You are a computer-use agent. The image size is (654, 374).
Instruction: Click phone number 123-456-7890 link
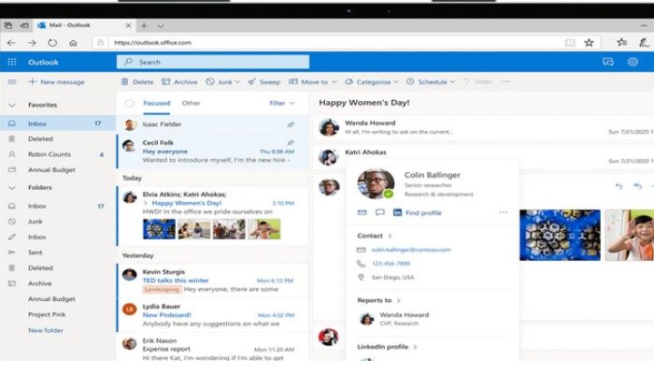(x=391, y=264)
